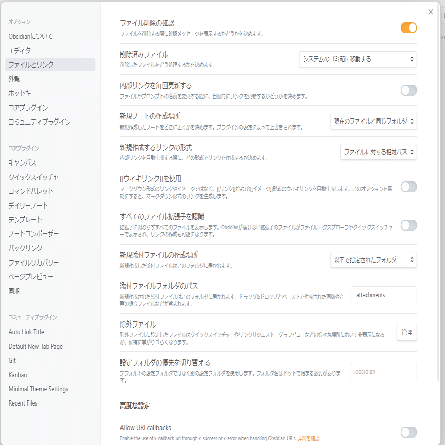The width and height of the screenshot is (445, 445).
Task: Open ファイルリカバリー plugin settings
Action: point(50,263)
